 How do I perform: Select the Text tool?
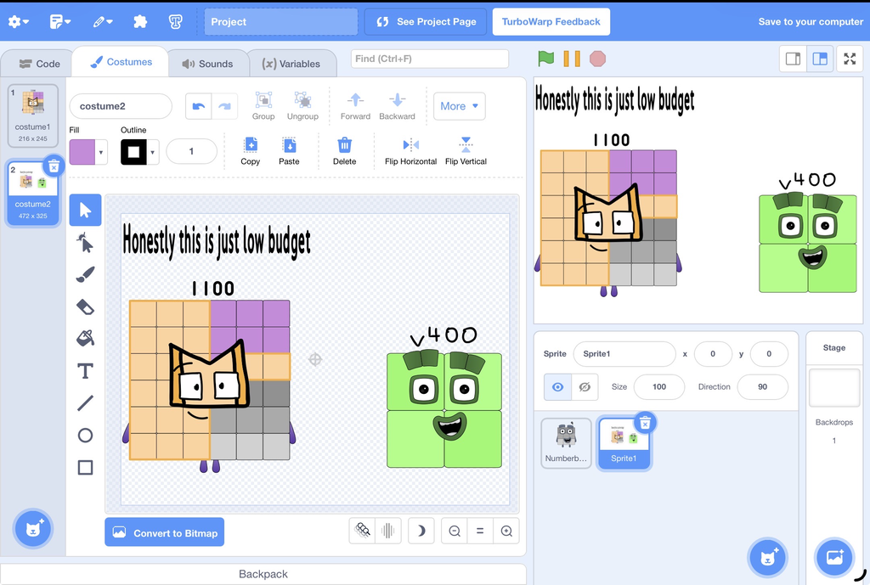tap(85, 370)
